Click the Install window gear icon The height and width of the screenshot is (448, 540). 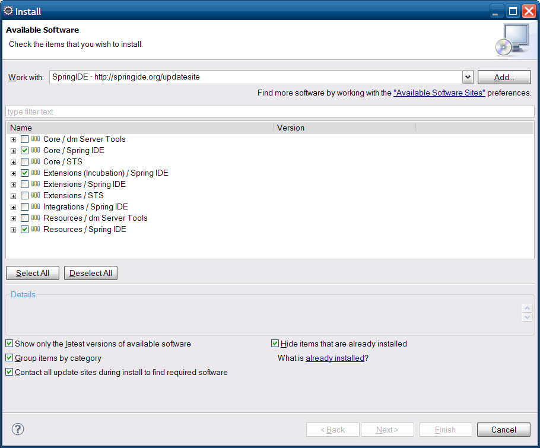[8, 11]
